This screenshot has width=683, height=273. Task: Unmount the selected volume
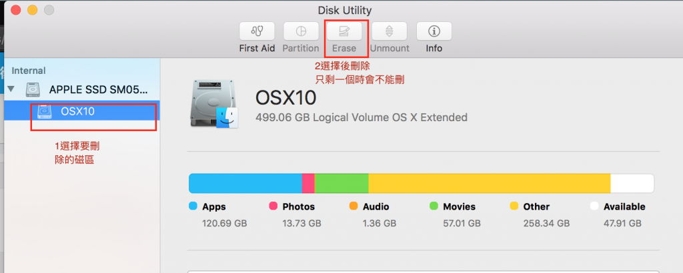tap(389, 31)
